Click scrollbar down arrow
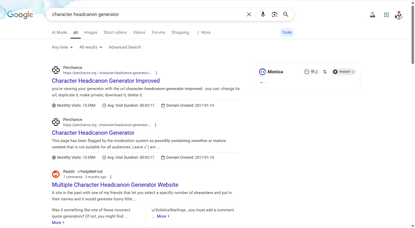This screenshot has height=228, width=415. click(x=413, y=226)
